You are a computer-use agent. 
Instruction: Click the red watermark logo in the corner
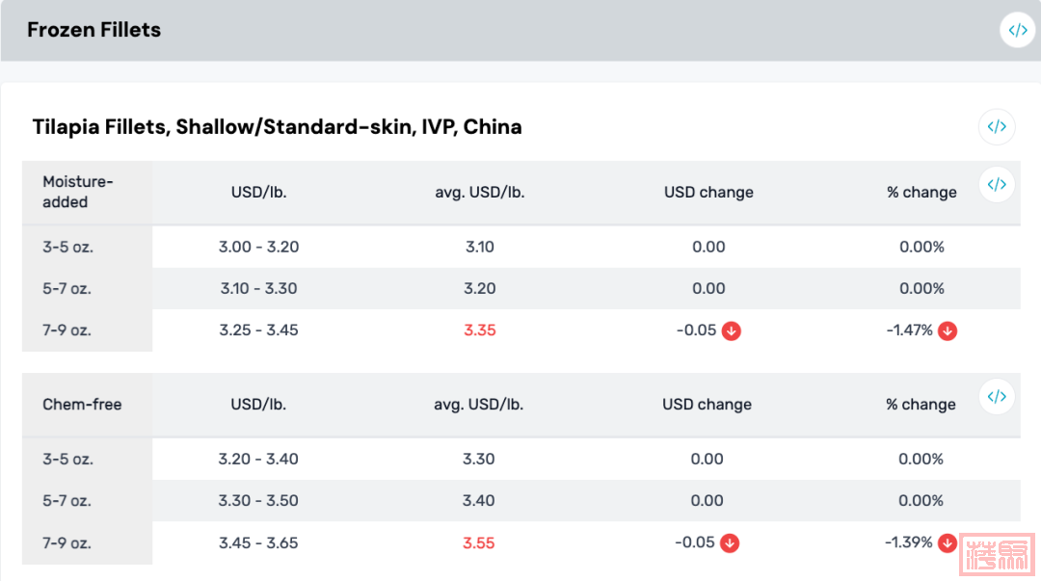coord(1001,556)
